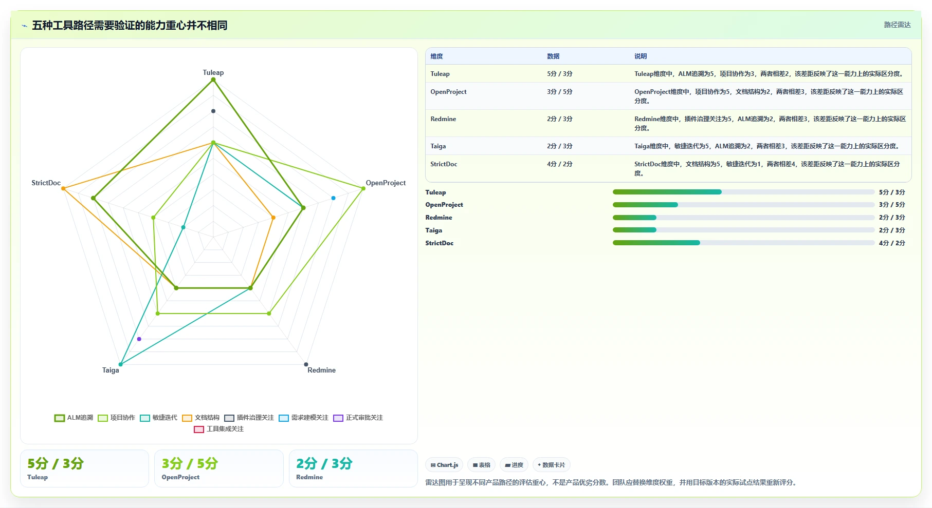Click the OpenProject progress bar

[743, 205]
